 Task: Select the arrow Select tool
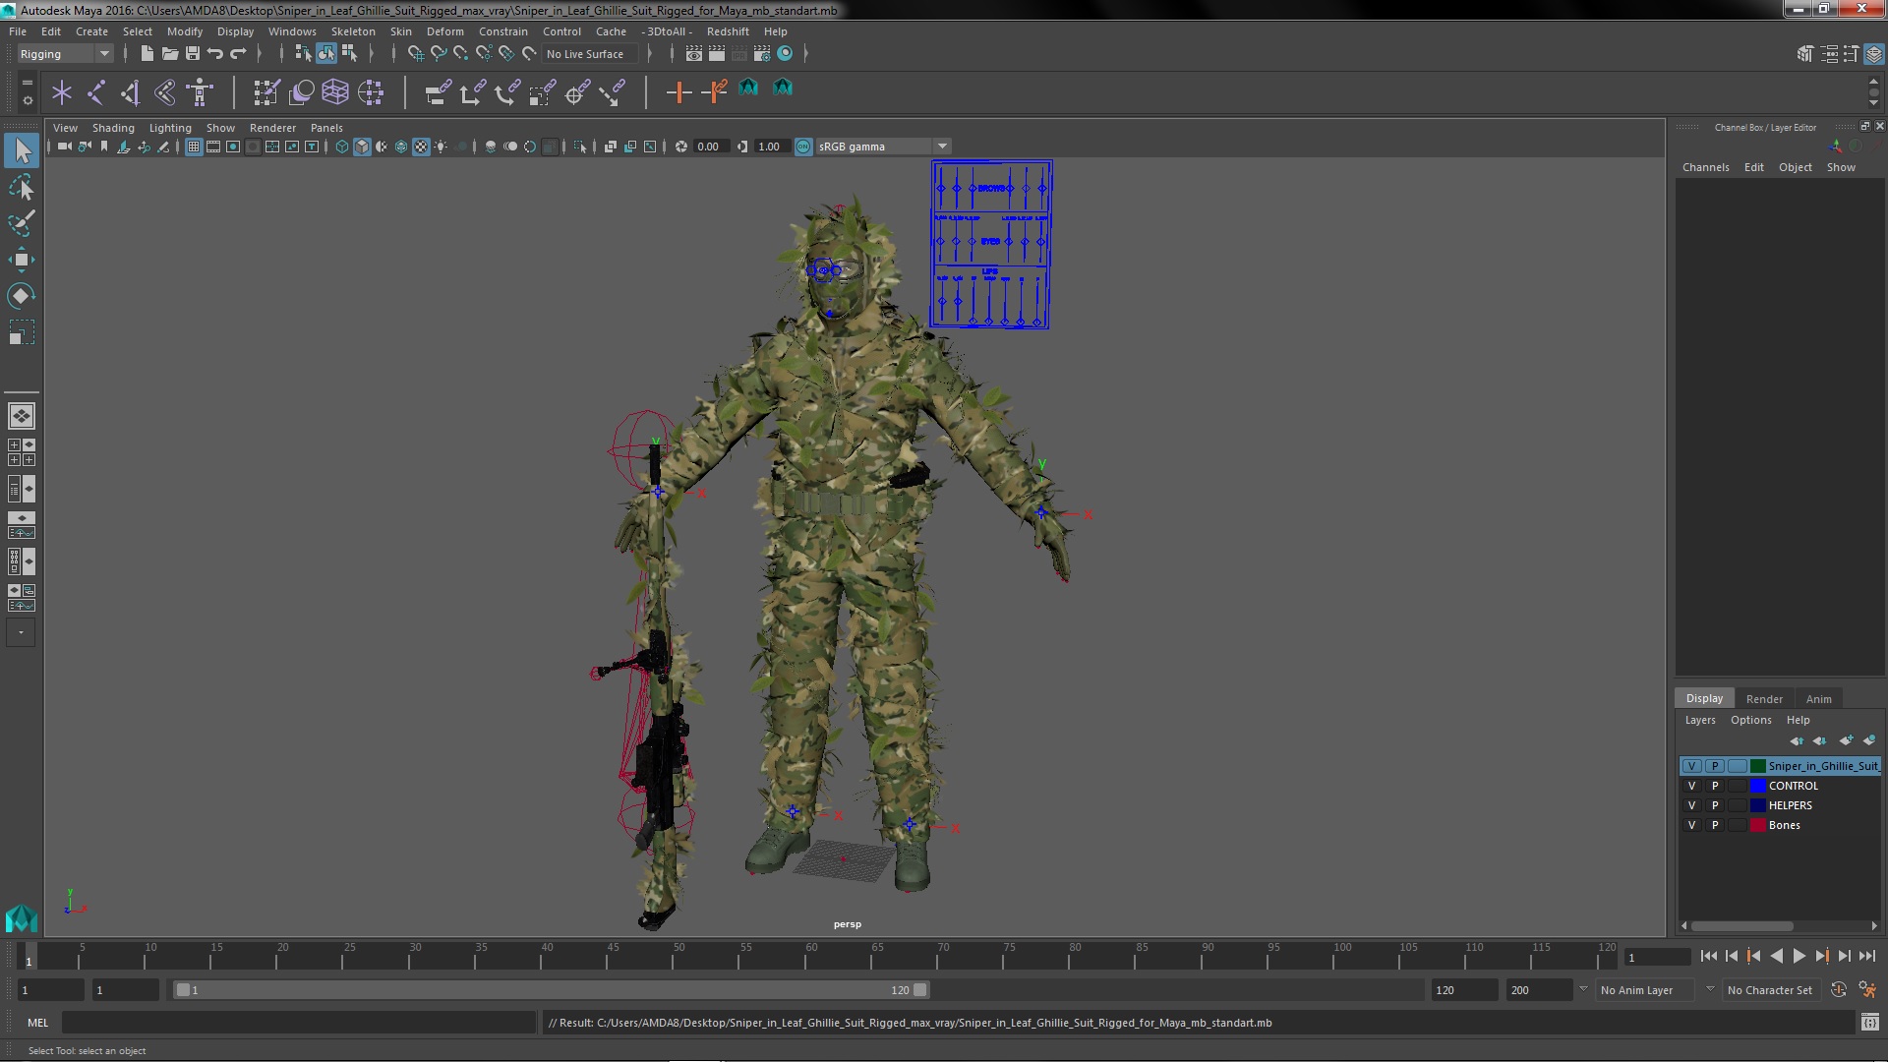pyautogui.click(x=22, y=150)
